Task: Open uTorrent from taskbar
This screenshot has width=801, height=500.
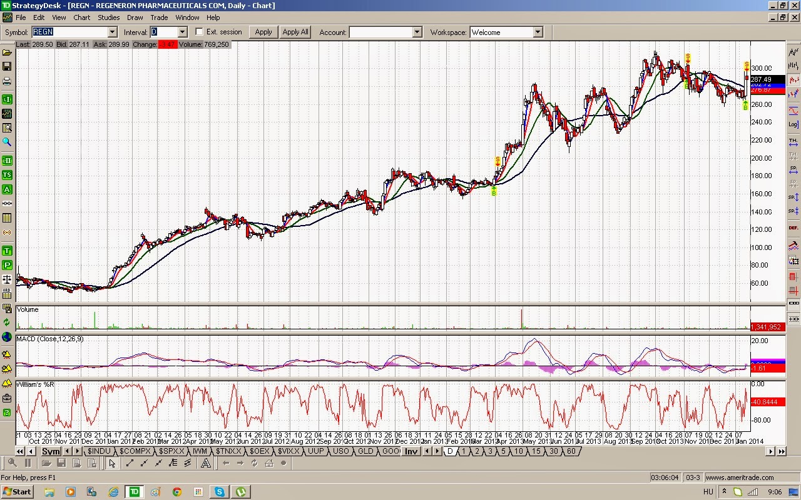Action: 241,492
